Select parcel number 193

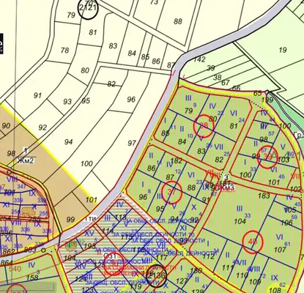pyautogui.click(x=90, y=246)
